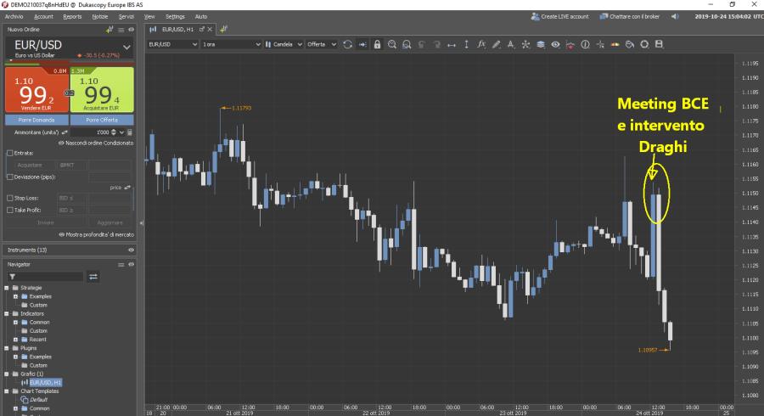The image size is (764, 416).
Task: Check the Entrata checkbox
Action: pyautogui.click(x=10, y=153)
